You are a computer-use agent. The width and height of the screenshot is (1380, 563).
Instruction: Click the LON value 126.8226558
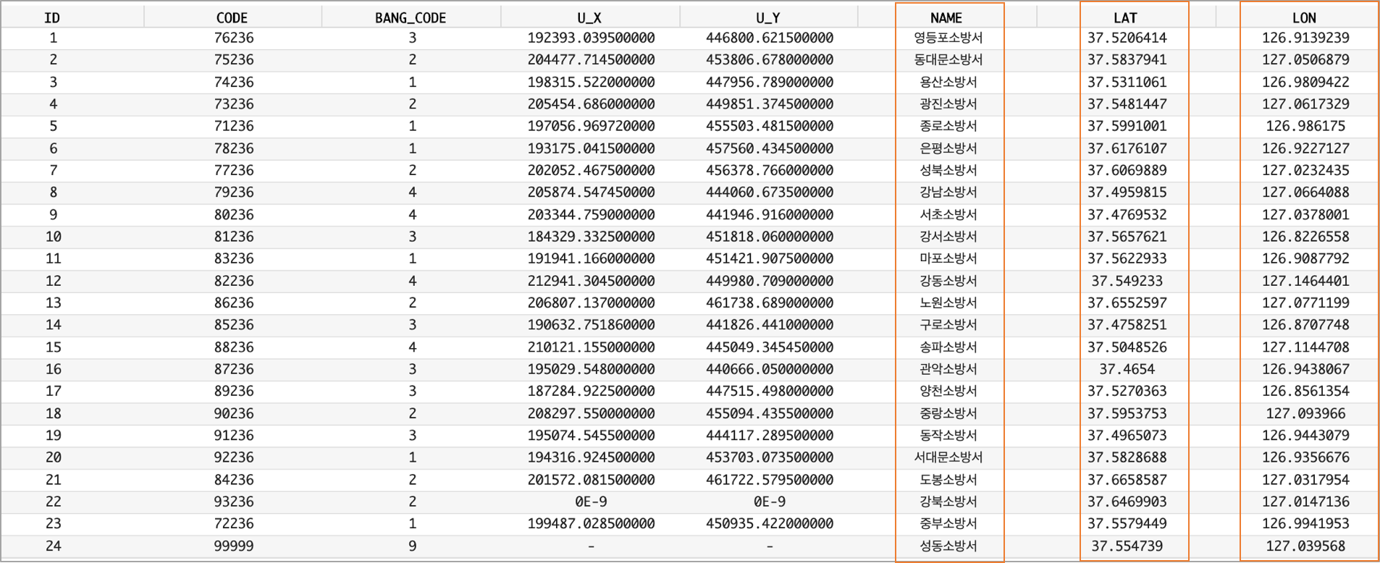click(x=1305, y=236)
